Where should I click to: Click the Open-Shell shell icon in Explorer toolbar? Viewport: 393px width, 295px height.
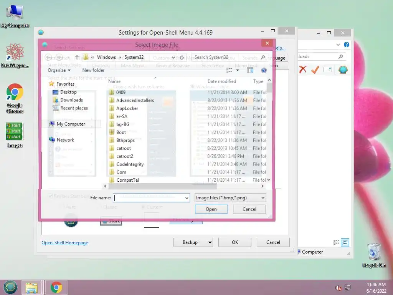[x=343, y=70]
